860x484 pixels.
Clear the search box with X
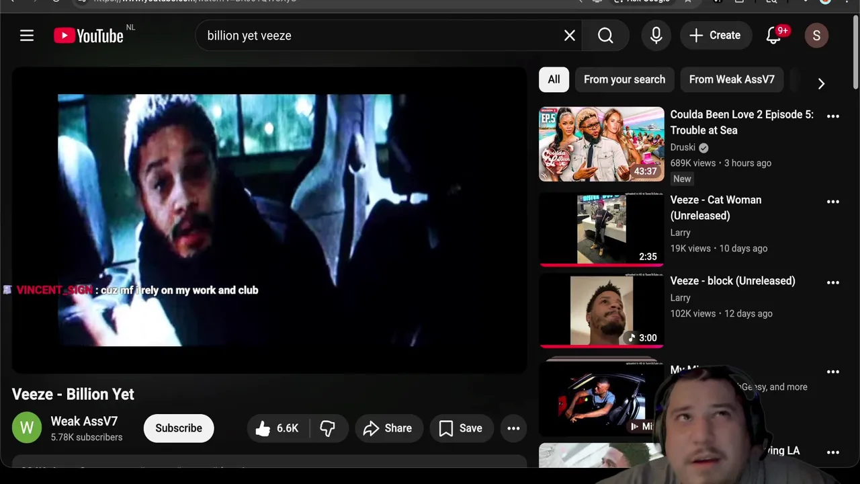click(570, 36)
